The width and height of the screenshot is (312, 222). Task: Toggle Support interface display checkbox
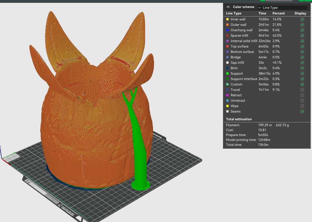(302, 79)
